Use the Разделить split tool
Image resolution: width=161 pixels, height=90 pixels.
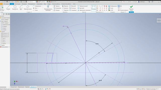[65, 10]
